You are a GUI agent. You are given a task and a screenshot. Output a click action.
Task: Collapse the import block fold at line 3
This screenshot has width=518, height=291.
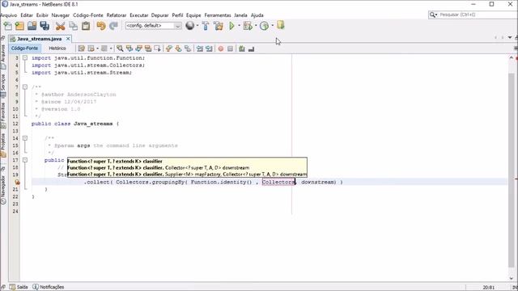click(x=25, y=57)
